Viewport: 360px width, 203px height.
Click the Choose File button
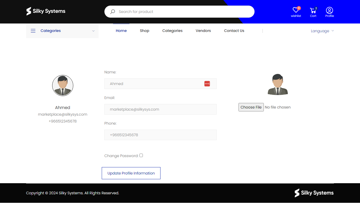(251, 107)
